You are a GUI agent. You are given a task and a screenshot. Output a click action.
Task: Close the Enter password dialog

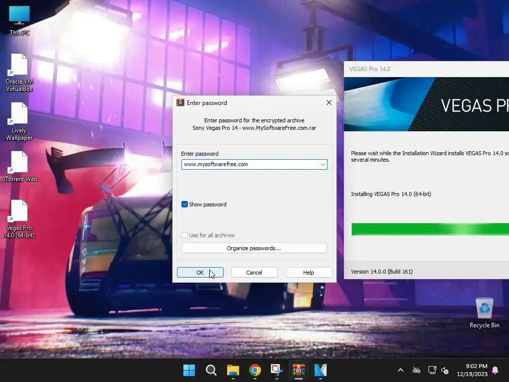329,102
